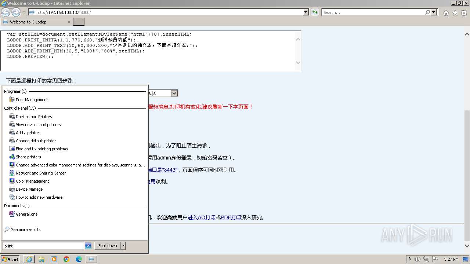Choose Add a printer
Screen dimensions: 470x264
(x=27, y=133)
